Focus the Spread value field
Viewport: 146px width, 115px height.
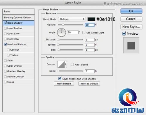(x=90, y=45)
